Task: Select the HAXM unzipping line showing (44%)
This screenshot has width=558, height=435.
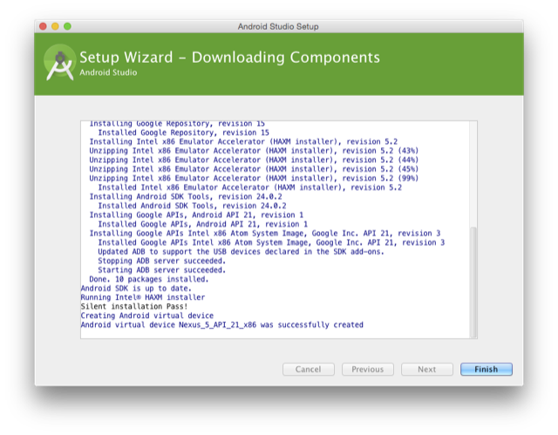Action: tap(254, 160)
